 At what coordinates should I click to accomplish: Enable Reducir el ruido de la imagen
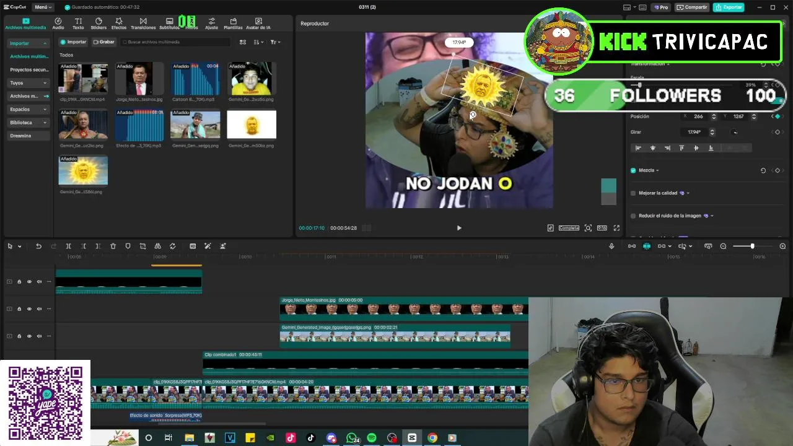[x=633, y=216]
